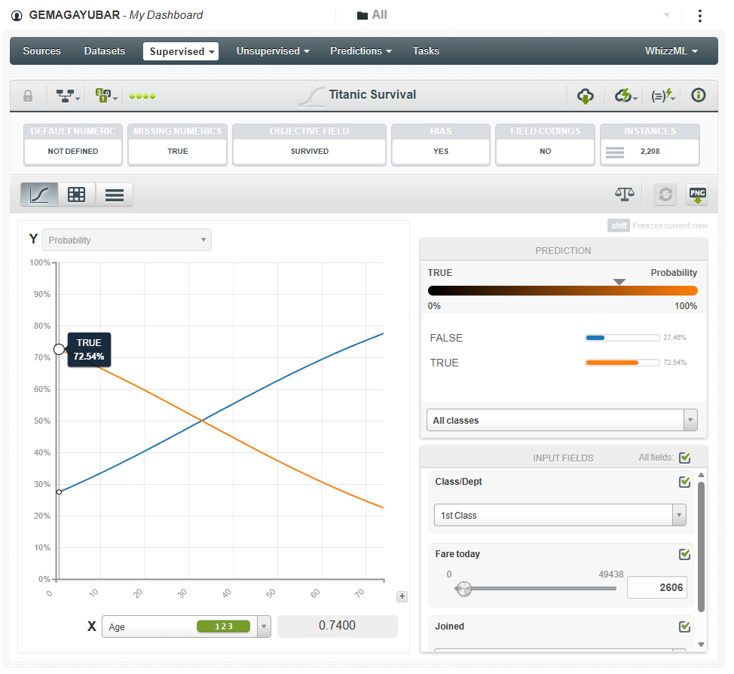The height and width of the screenshot is (674, 734).
Task: Open the Y axis Probability dropdown
Action: point(127,240)
